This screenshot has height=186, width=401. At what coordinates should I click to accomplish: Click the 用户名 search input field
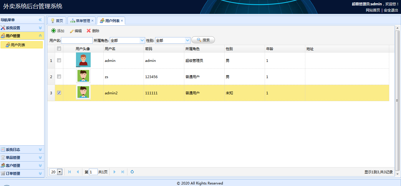pos(77,40)
